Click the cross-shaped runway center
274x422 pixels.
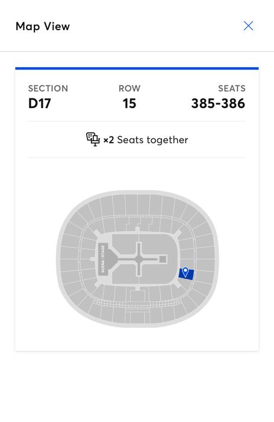point(139,259)
